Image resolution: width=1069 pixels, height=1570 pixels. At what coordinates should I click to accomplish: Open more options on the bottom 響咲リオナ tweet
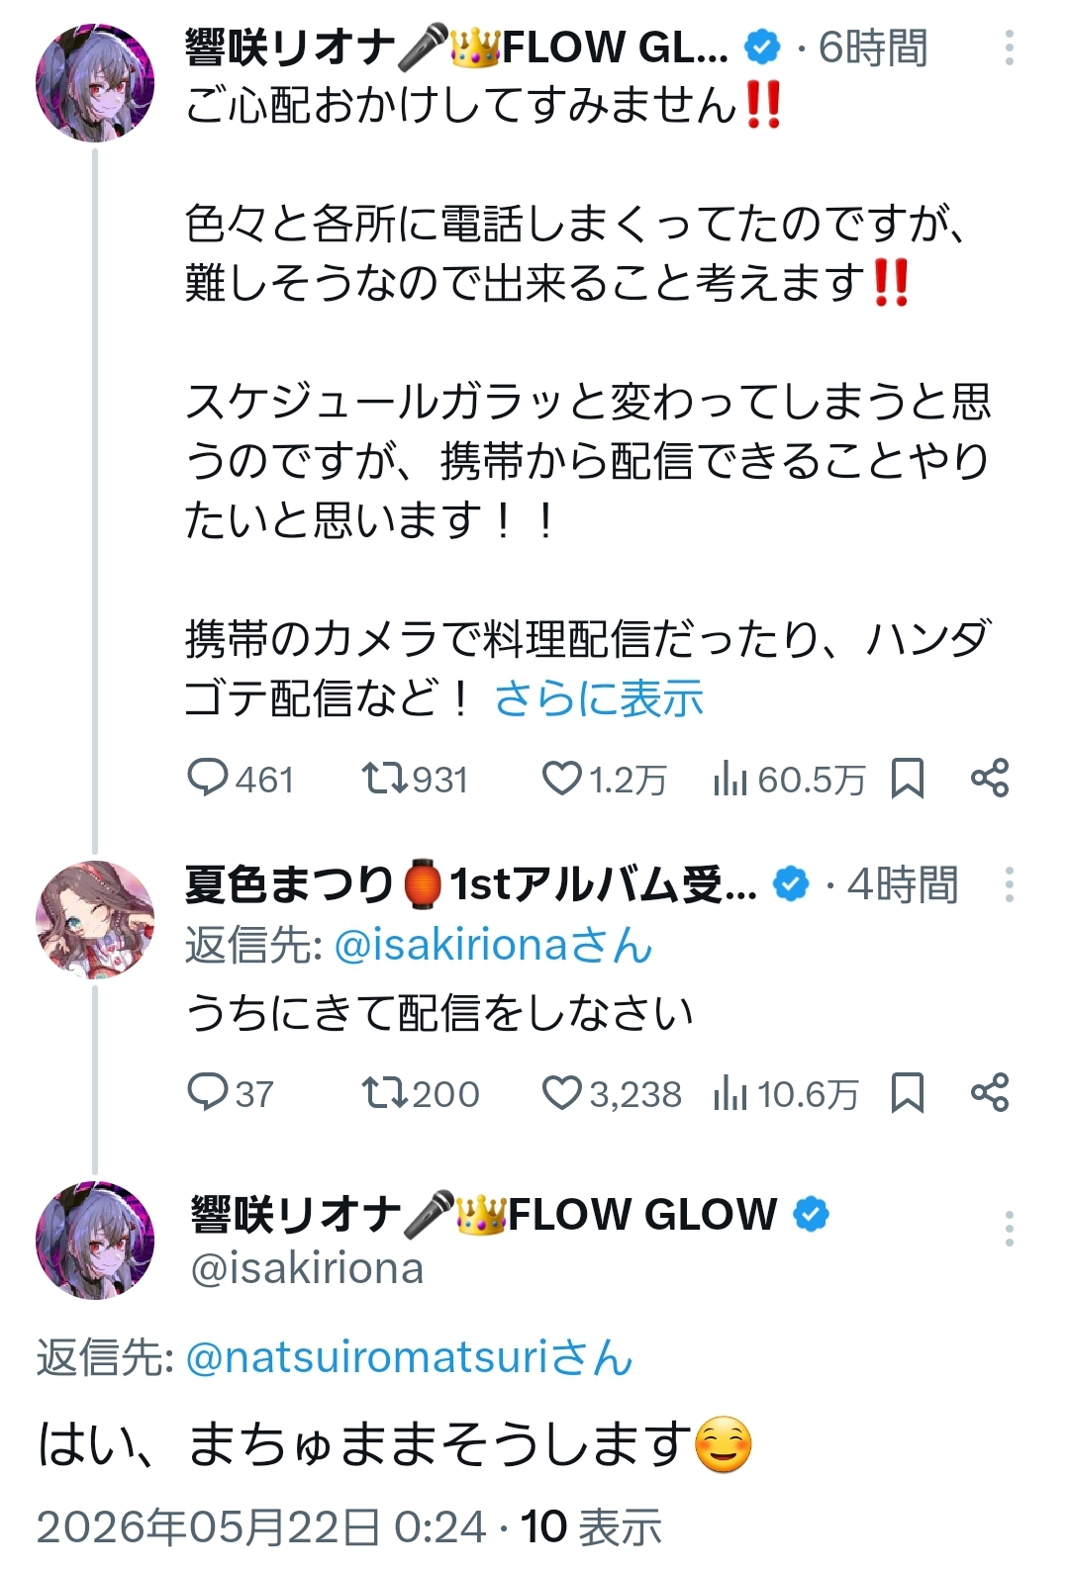click(x=1009, y=1228)
